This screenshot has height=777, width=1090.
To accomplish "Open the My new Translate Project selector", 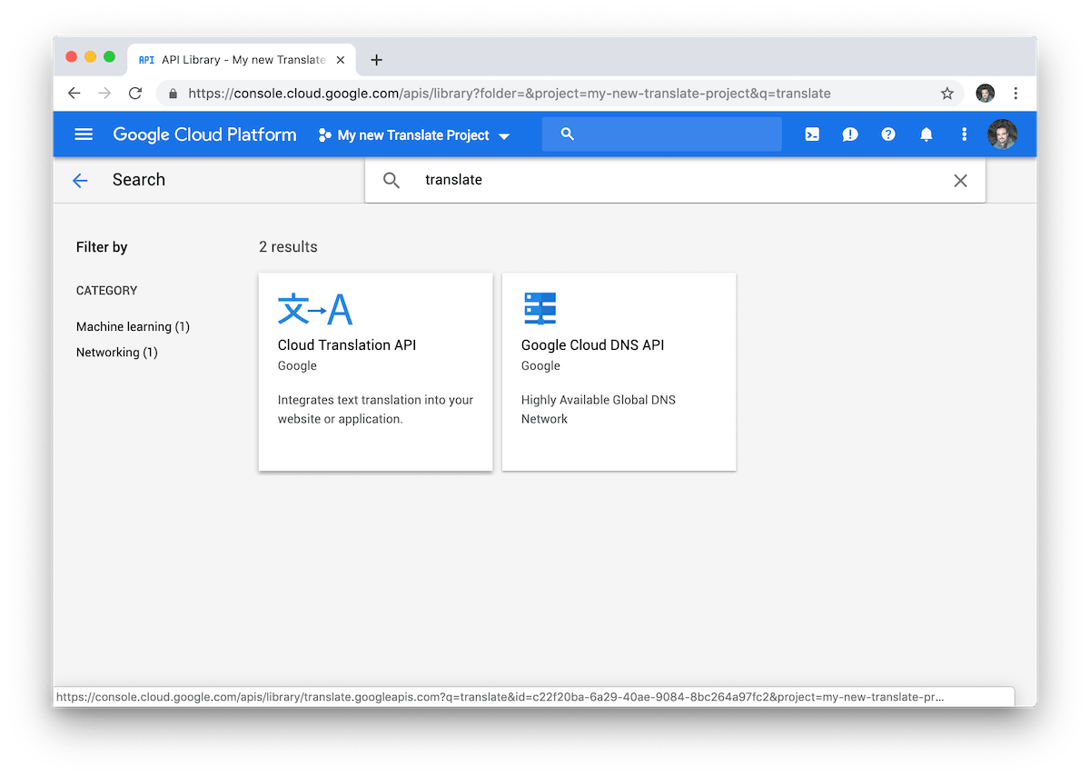I will click(413, 134).
